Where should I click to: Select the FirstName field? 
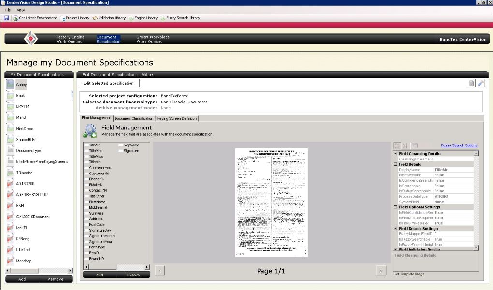[x=97, y=202]
